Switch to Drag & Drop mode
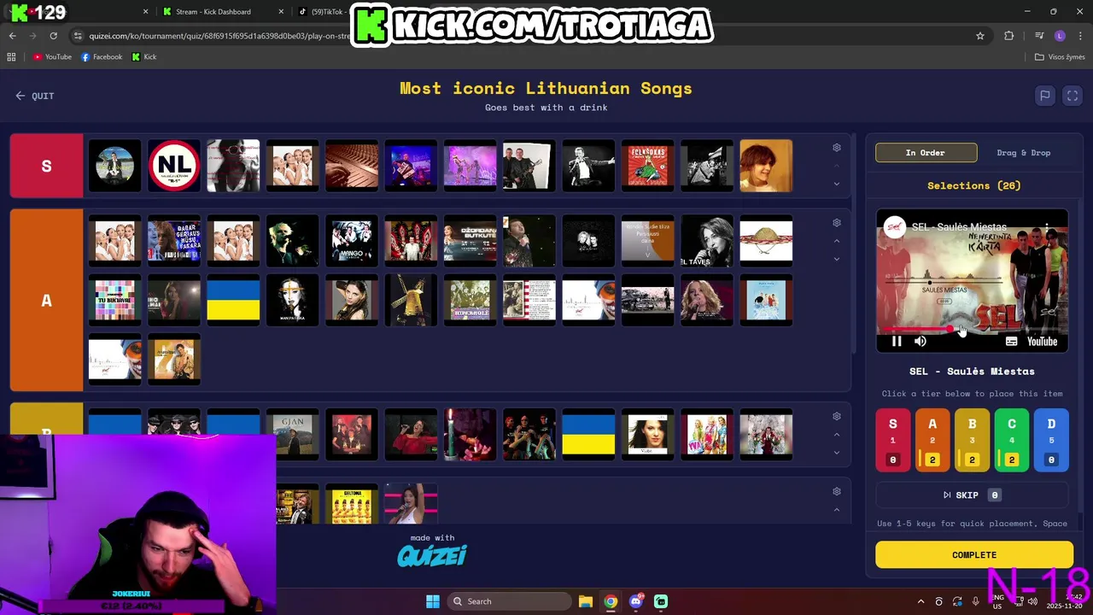1093x615 pixels. 1024,153
